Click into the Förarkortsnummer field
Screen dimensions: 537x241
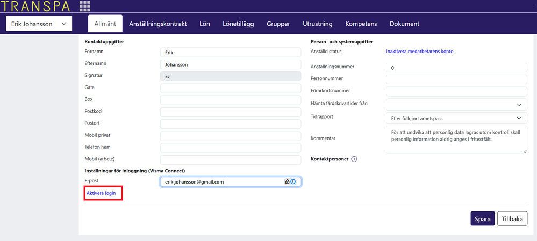[456, 92]
